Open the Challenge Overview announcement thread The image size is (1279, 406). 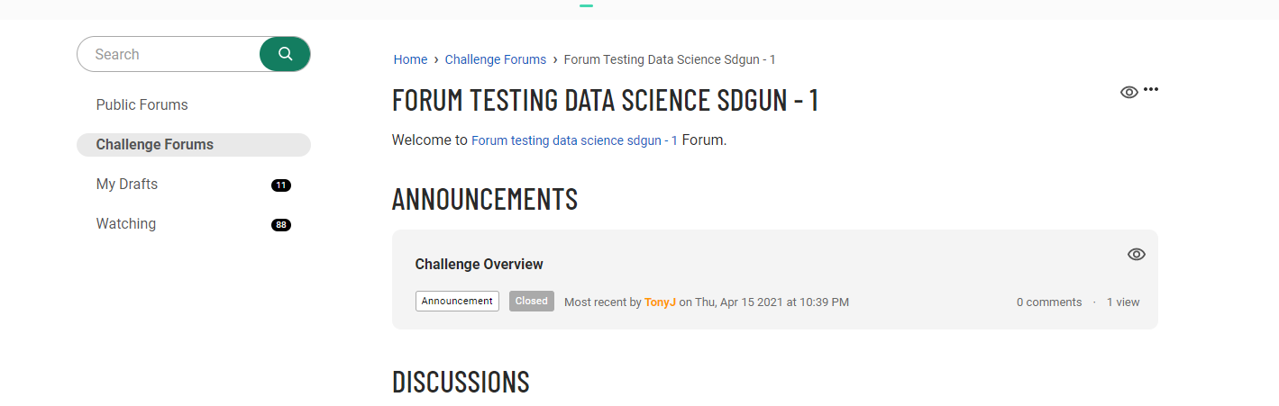pyautogui.click(x=479, y=264)
